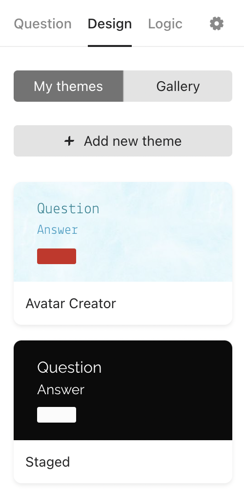The width and height of the screenshot is (244, 494).
Task: Switch to the Question tab
Action: [x=43, y=23]
